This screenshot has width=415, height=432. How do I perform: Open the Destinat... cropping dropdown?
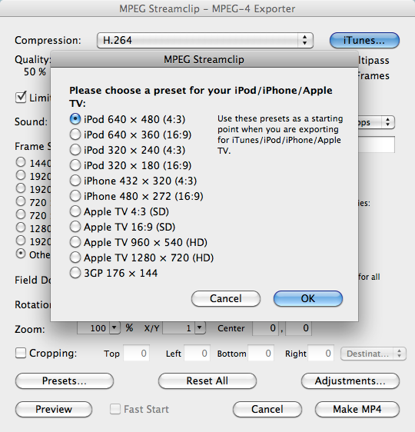(x=373, y=354)
